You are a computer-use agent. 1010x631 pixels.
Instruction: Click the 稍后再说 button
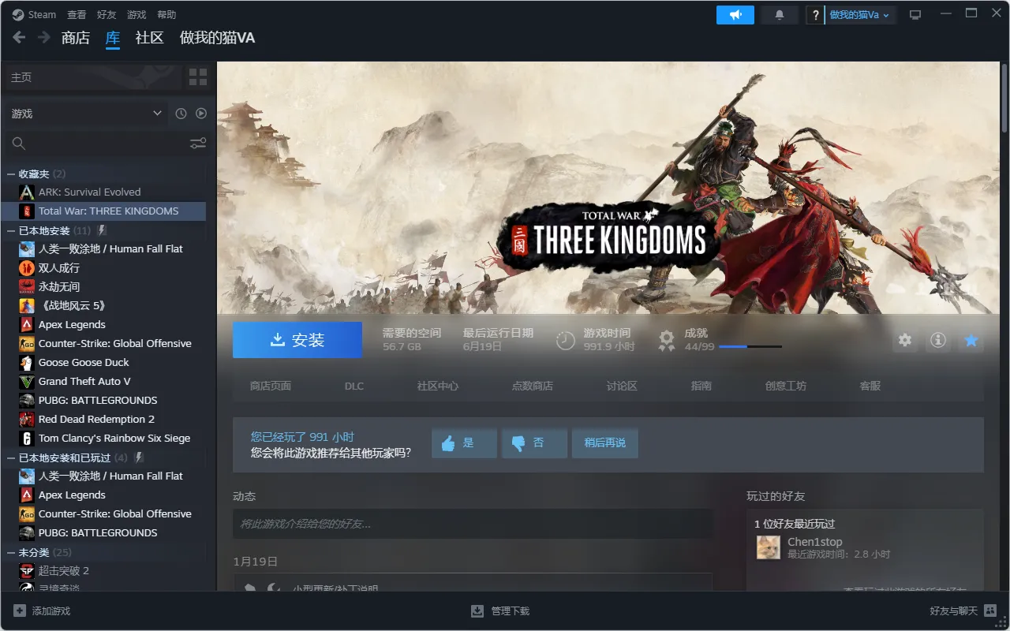(604, 443)
